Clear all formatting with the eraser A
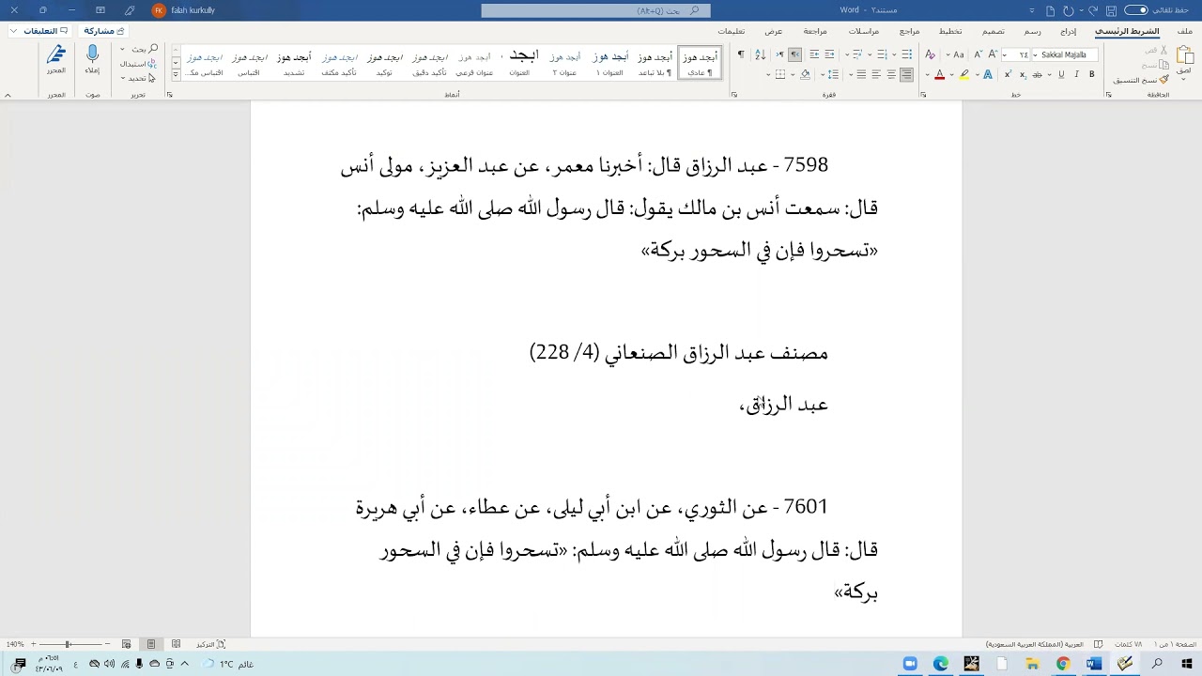The image size is (1202, 676). point(930,54)
